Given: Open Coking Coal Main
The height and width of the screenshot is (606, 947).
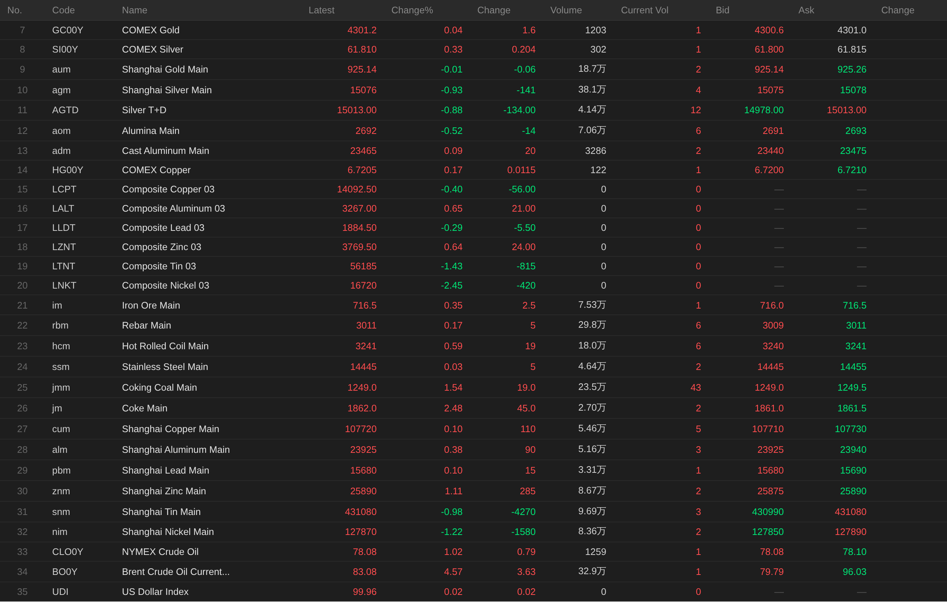Looking at the screenshot, I should click(159, 389).
